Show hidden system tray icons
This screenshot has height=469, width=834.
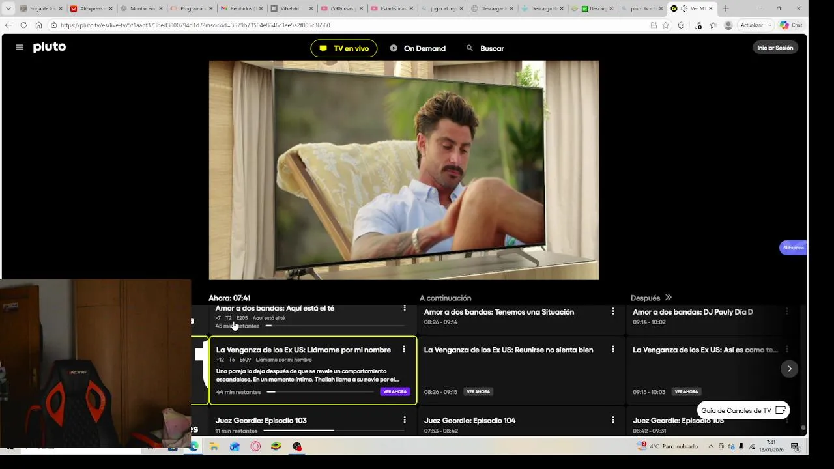pyautogui.click(x=711, y=446)
